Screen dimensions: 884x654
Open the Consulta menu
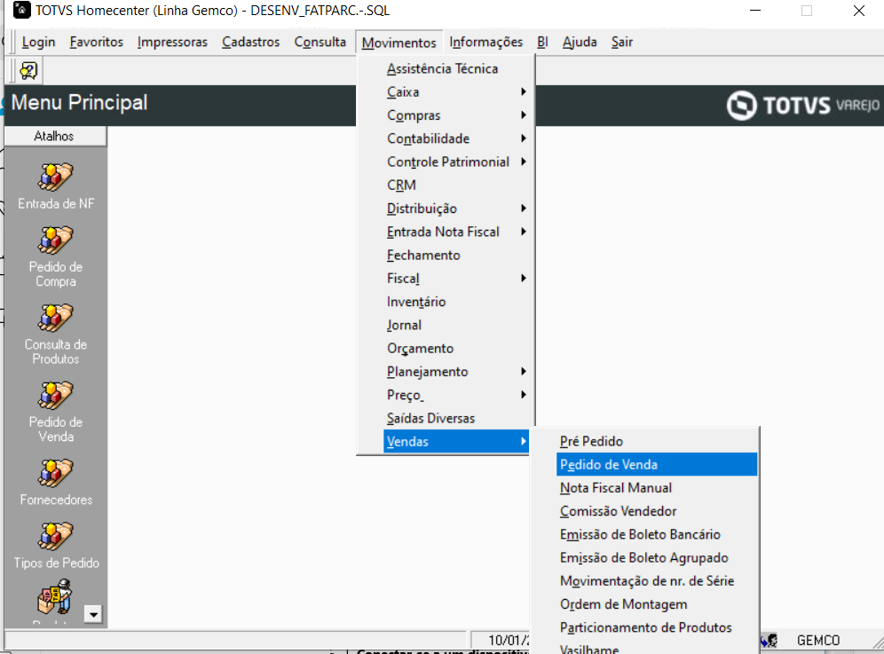320,42
